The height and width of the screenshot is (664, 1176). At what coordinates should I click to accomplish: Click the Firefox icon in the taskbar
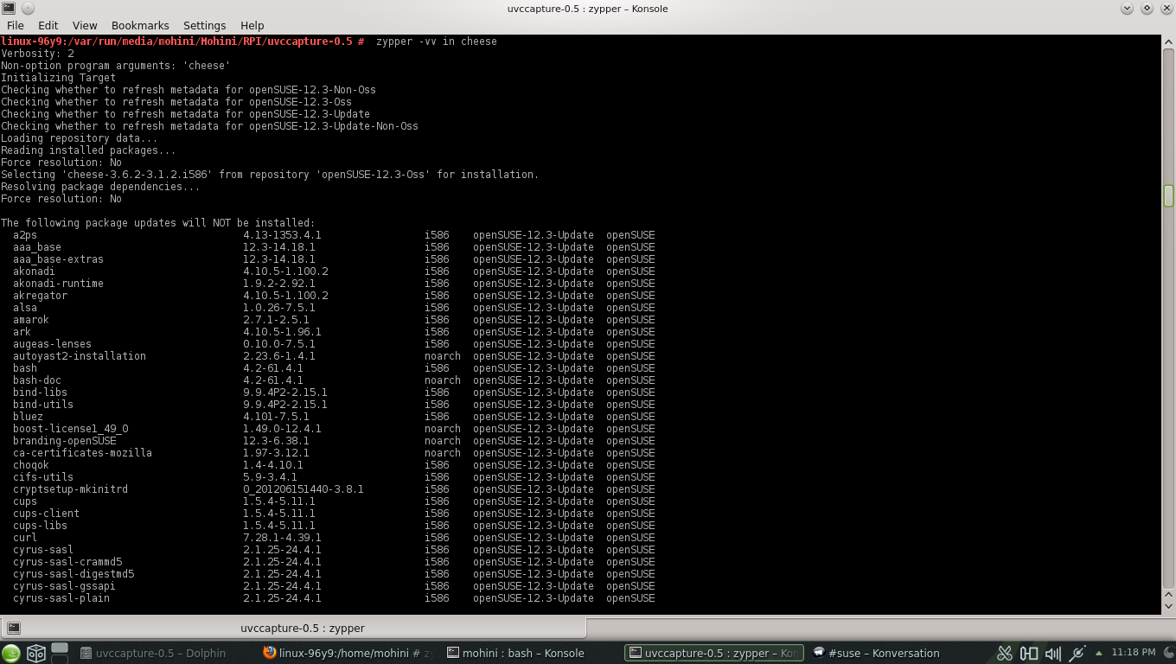(x=270, y=653)
